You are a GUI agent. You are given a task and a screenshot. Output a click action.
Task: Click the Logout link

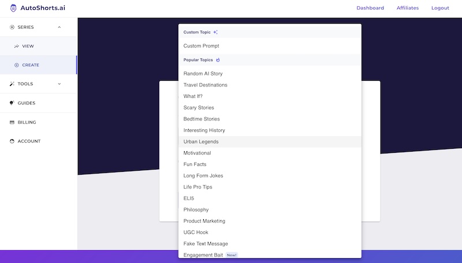click(x=440, y=8)
